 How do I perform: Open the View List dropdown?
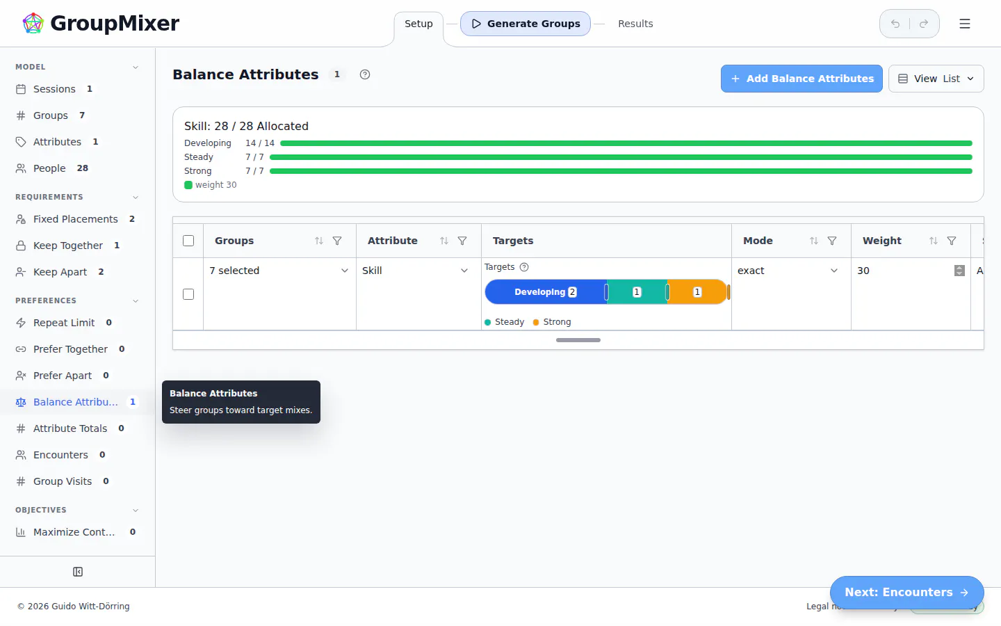(936, 79)
